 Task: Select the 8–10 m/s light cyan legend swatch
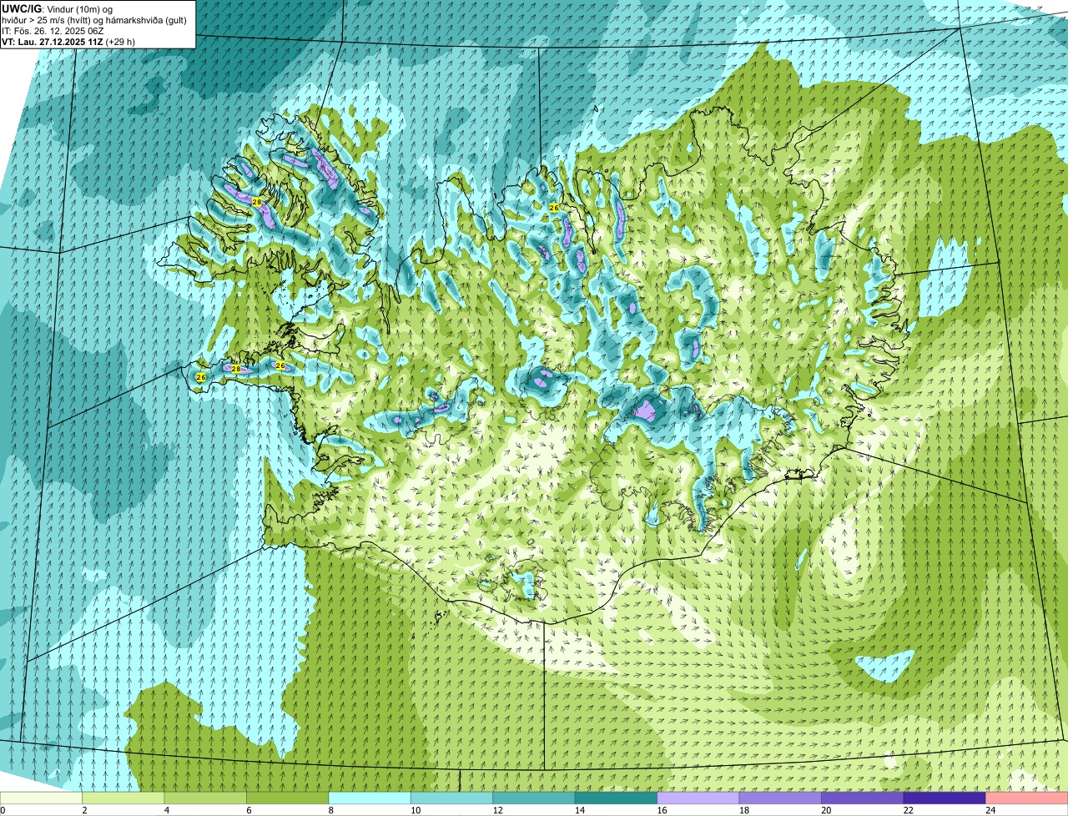click(370, 798)
